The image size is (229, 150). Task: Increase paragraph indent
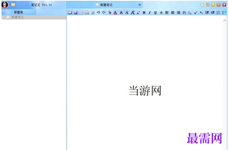(213, 13)
